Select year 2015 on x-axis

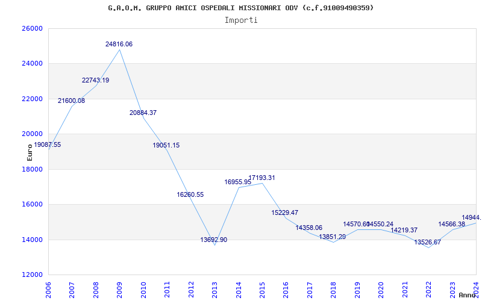(262, 290)
